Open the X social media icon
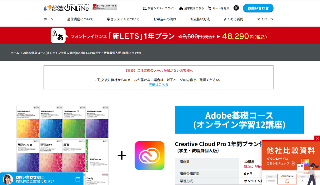This screenshot has height=185, width=320. coord(236,8)
